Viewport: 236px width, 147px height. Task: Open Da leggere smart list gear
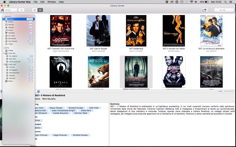tap(7, 70)
